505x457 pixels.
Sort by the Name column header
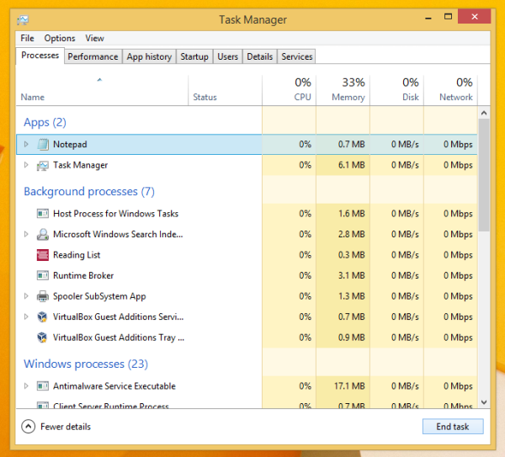[x=102, y=90]
